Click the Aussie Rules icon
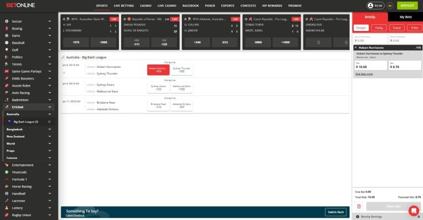Screen dimensions: 423x220 tap(7, 85)
